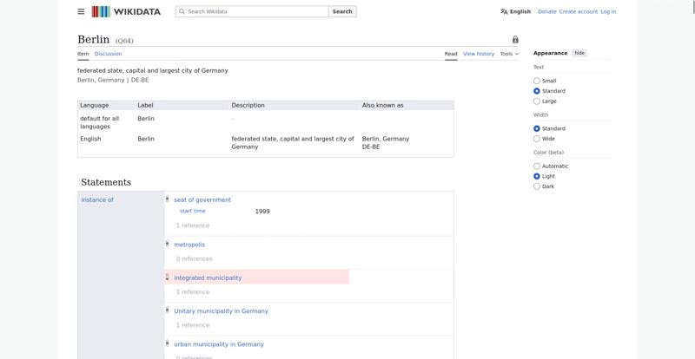Click rank icon beside metropolis
The width and height of the screenshot is (695, 359).
point(167,244)
